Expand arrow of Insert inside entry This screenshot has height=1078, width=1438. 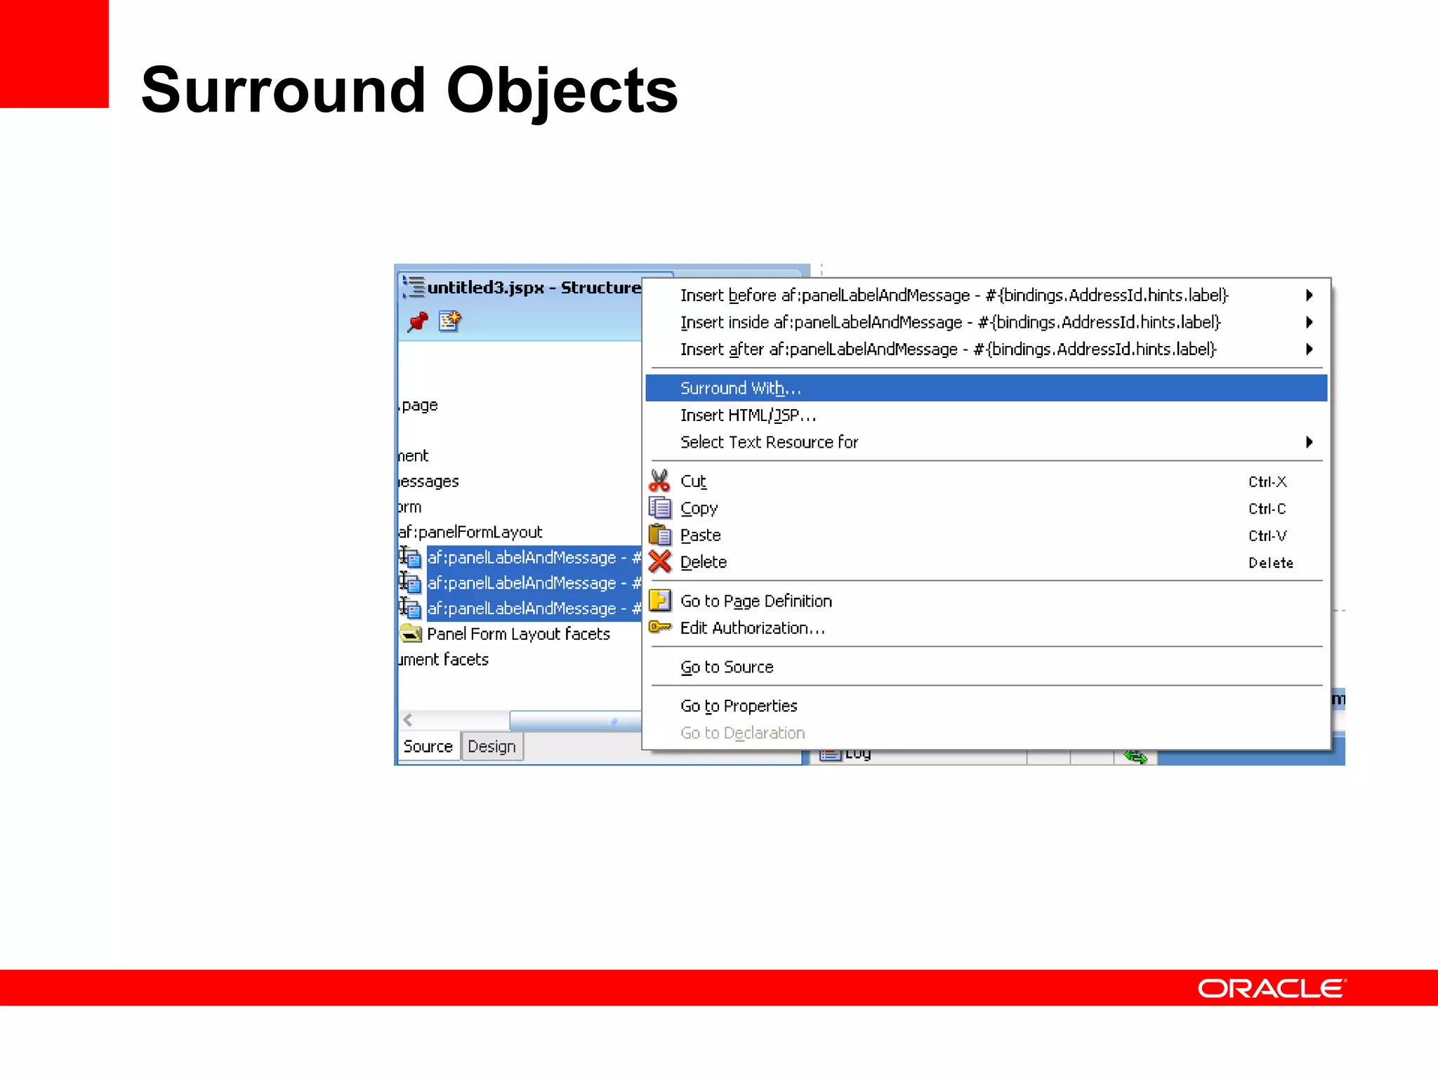tap(1309, 322)
